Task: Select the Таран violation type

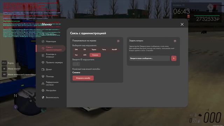Action: coord(94,50)
